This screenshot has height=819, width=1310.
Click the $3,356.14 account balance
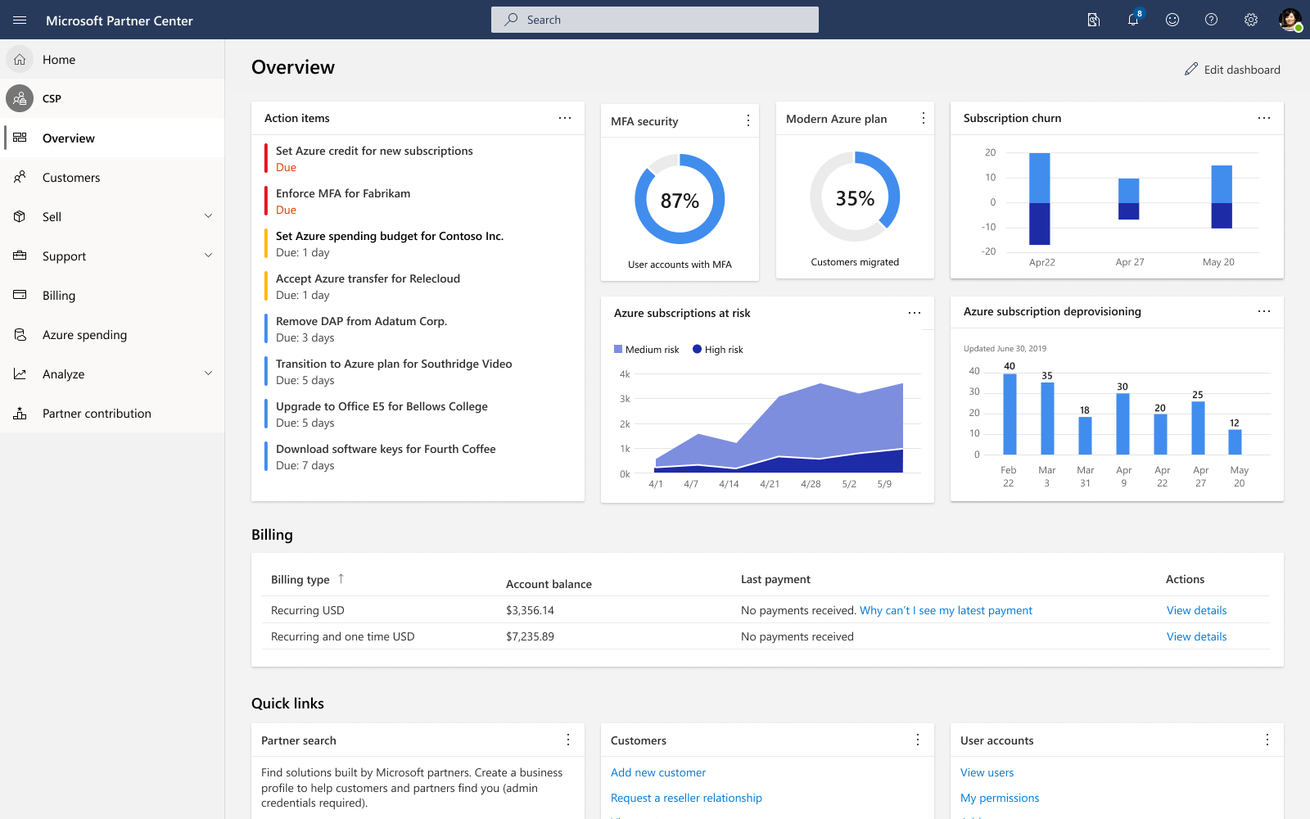(x=530, y=610)
